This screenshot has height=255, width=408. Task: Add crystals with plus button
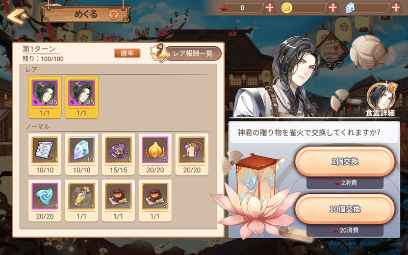click(396, 8)
